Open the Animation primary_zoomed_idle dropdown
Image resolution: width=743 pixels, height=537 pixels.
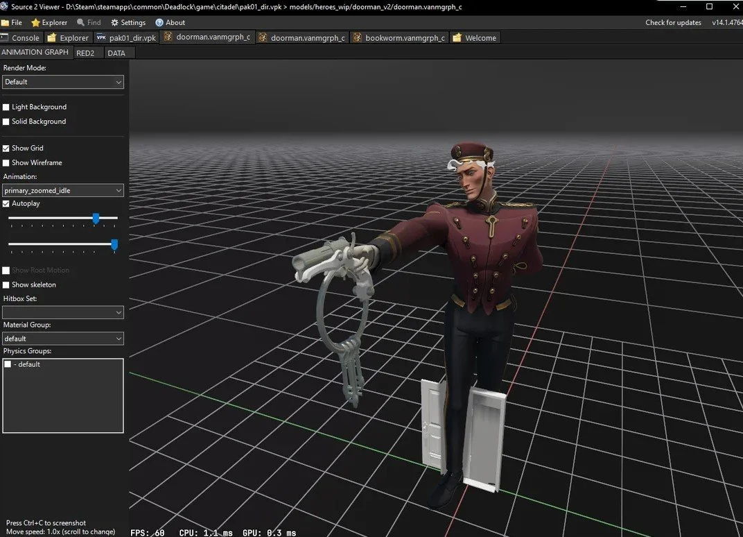point(63,191)
